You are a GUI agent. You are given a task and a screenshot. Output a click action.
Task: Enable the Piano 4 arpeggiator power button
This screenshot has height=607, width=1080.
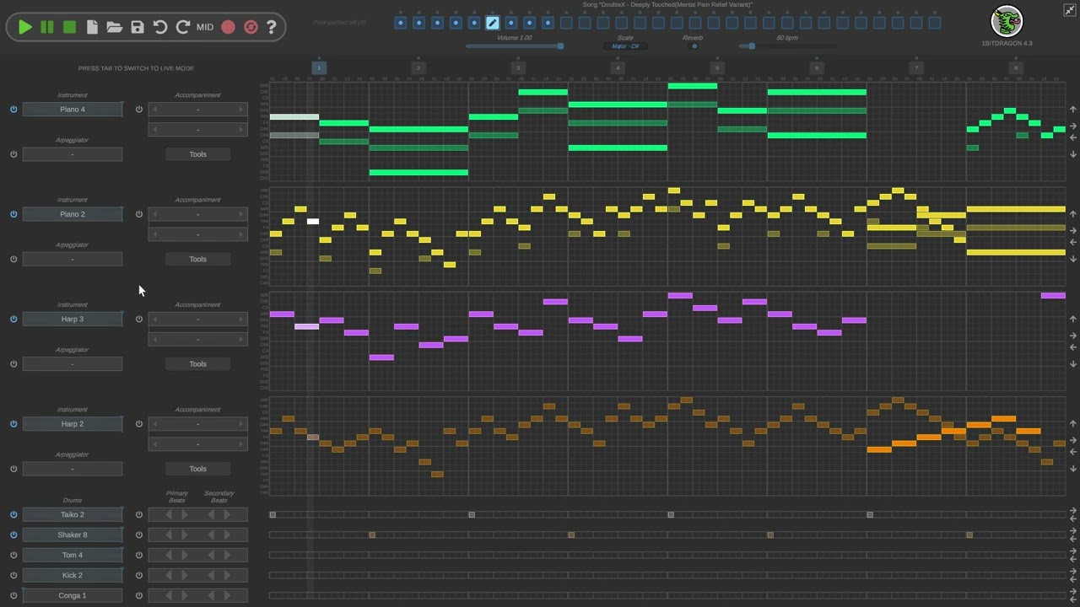pyautogui.click(x=13, y=154)
